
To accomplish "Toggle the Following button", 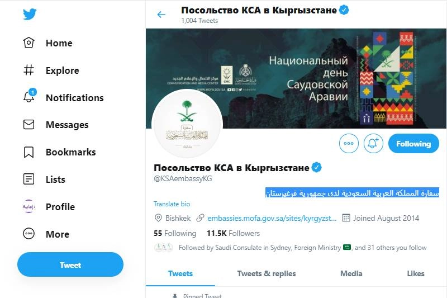I will click(413, 144).
